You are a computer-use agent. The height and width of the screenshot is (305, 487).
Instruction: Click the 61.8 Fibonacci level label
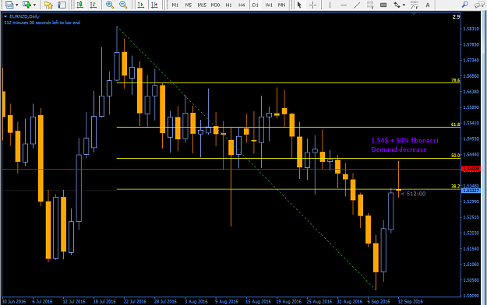click(x=455, y=124)
